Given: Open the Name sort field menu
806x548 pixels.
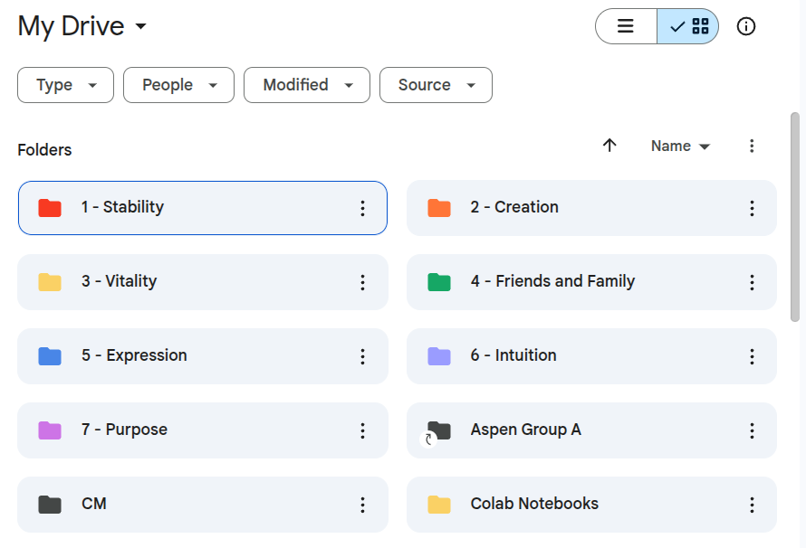Looking at the screenshot, I should click(680, 146).
